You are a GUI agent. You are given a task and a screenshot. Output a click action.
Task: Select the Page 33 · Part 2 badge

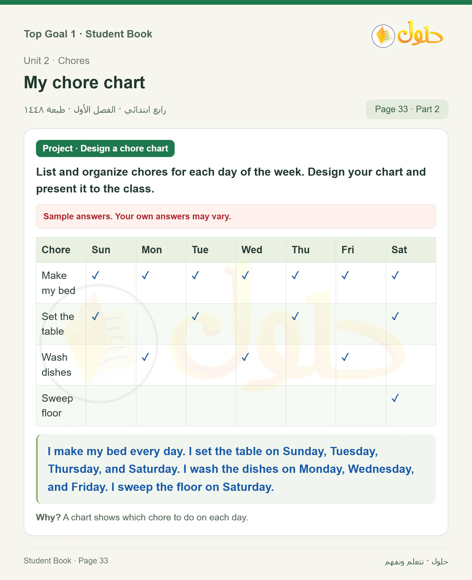[x=407, y=109]
